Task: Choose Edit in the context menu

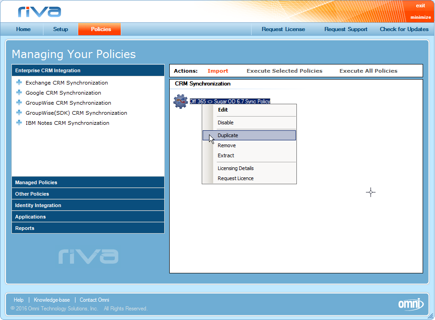Action: pos(249,110)
